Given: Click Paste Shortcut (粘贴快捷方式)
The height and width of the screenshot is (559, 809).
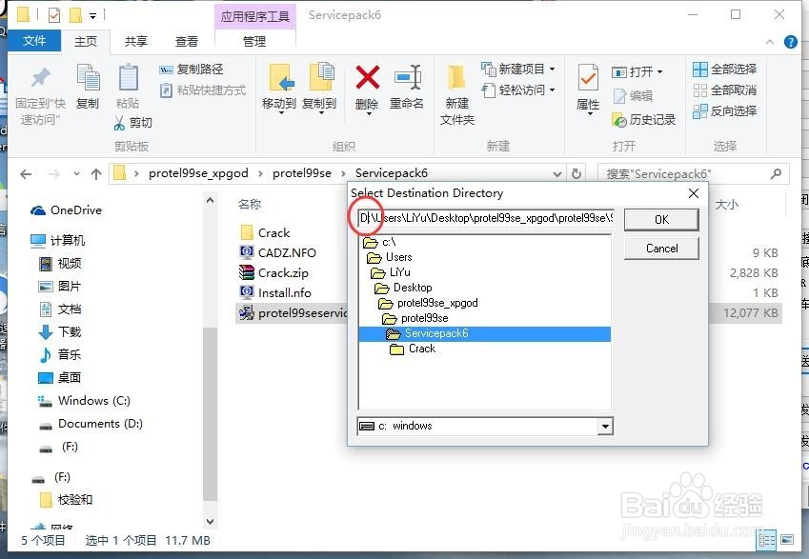Looking at the screenshot, I should 203,90.
